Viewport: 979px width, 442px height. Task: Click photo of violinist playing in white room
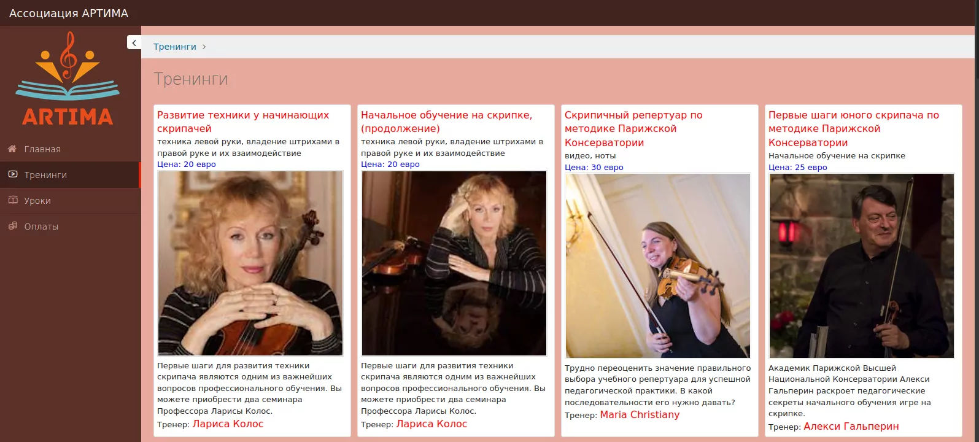point(658,266)
